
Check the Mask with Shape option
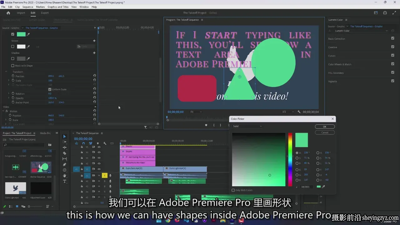coord(13,66)
